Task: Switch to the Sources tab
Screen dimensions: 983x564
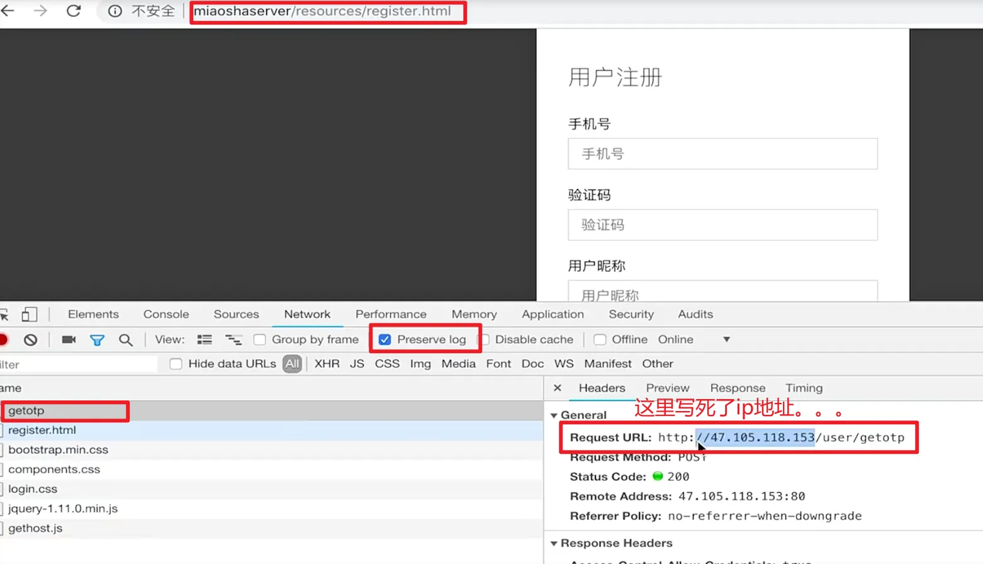Action: 236,314
